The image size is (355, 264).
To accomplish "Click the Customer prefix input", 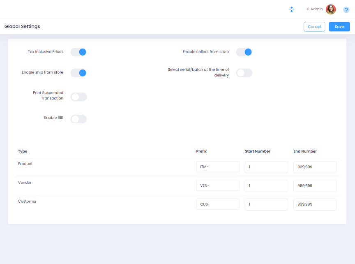I will [x=217, y=205].
